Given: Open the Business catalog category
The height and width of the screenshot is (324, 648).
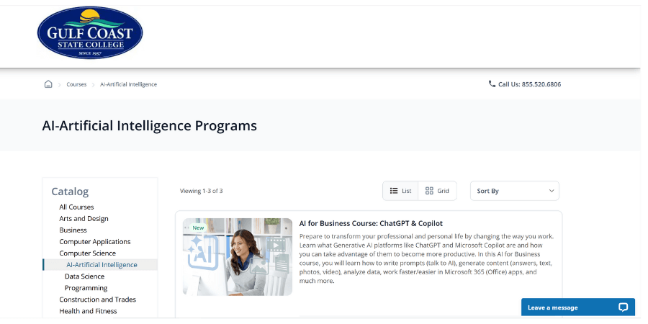Looking at the screenshot, I should point(73,230).
